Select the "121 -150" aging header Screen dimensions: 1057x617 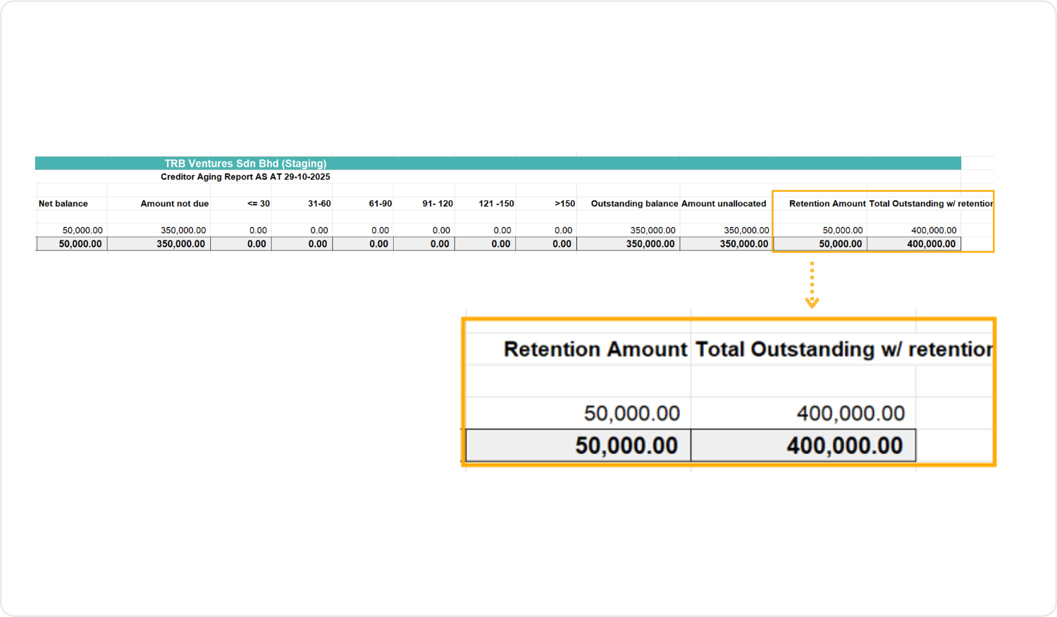(497, 204)
